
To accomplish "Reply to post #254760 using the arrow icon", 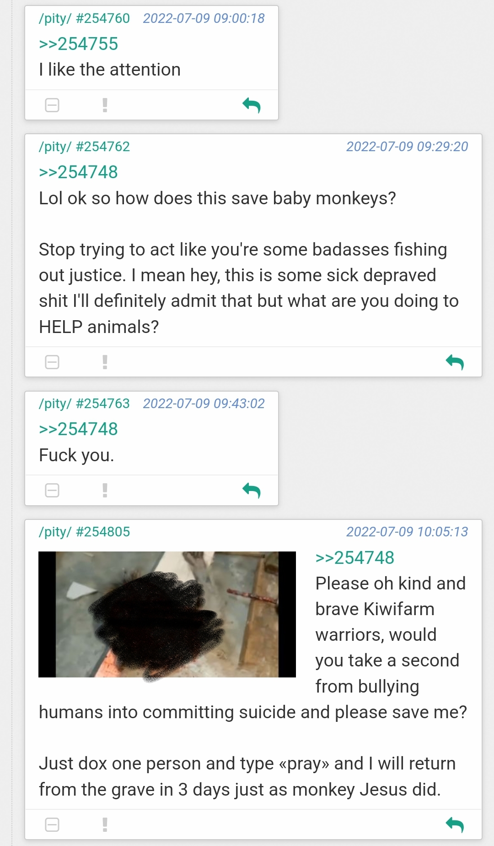I will coord(252,105).
